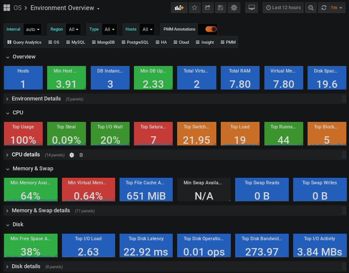Image resolution: width=349 pixels, height=273 pixels.
Task: Open the Query Analytics link
Action: (x=24, y=42)
